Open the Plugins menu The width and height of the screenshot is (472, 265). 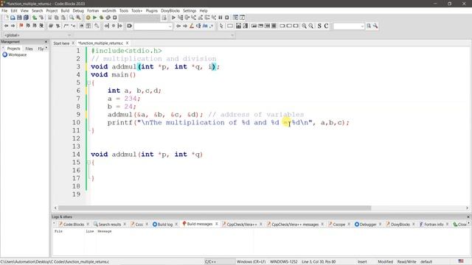(x=152, y=10)
